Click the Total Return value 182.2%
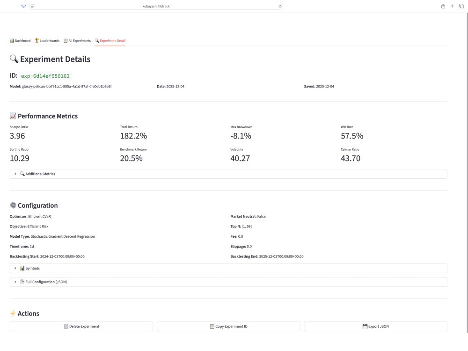The height and width of the screenshot is (351, 468). 133,136
